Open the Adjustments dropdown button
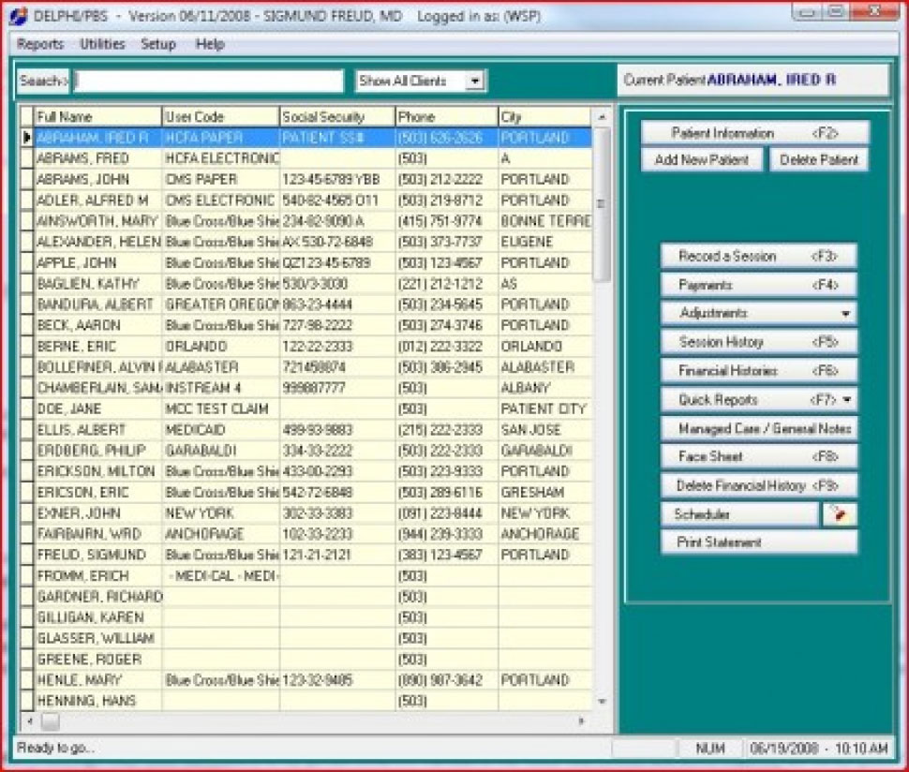The image size is (909, 772). pyautogui.click(x=758, y=313)
